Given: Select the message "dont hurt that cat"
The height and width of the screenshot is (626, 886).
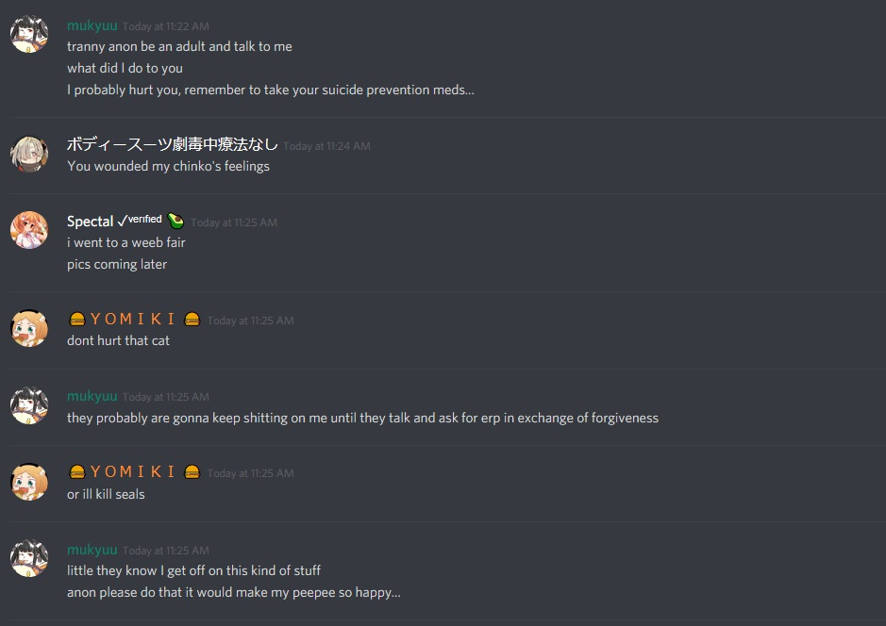Looking at the screenshot, I should click(x=118, y=340).
